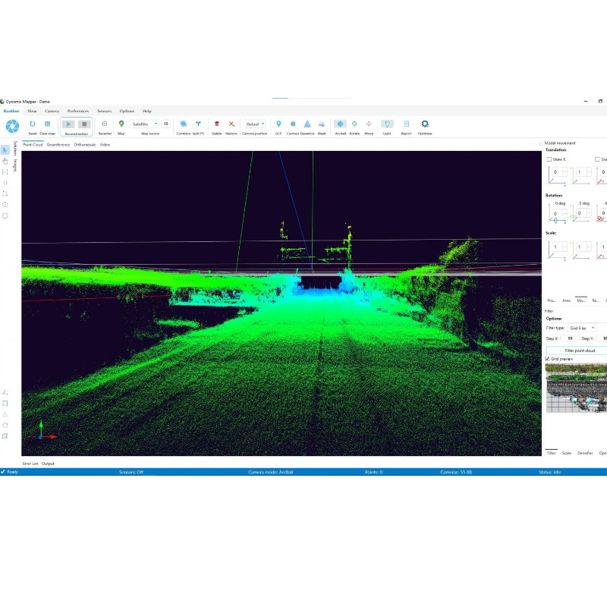Viewport: 607px width, 607px height.
Task: Click the Clear map icon
Action: [x=47, y=124]
